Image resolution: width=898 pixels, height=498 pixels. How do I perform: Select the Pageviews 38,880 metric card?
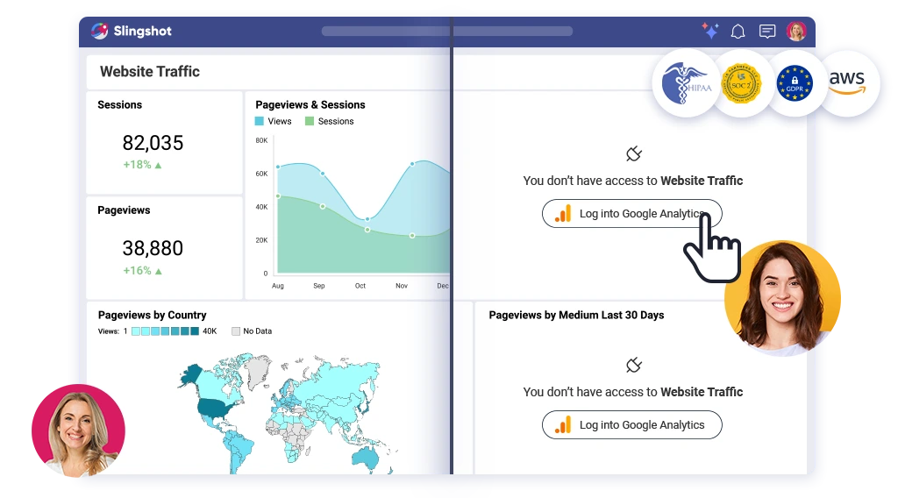pyautogui.click(x=164, y=248)
